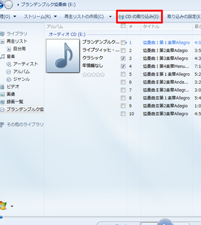Viewport: 201px width, 225px height.
Task: Select 画像 library
Action: pyautogui.click(x=11, y=94)
